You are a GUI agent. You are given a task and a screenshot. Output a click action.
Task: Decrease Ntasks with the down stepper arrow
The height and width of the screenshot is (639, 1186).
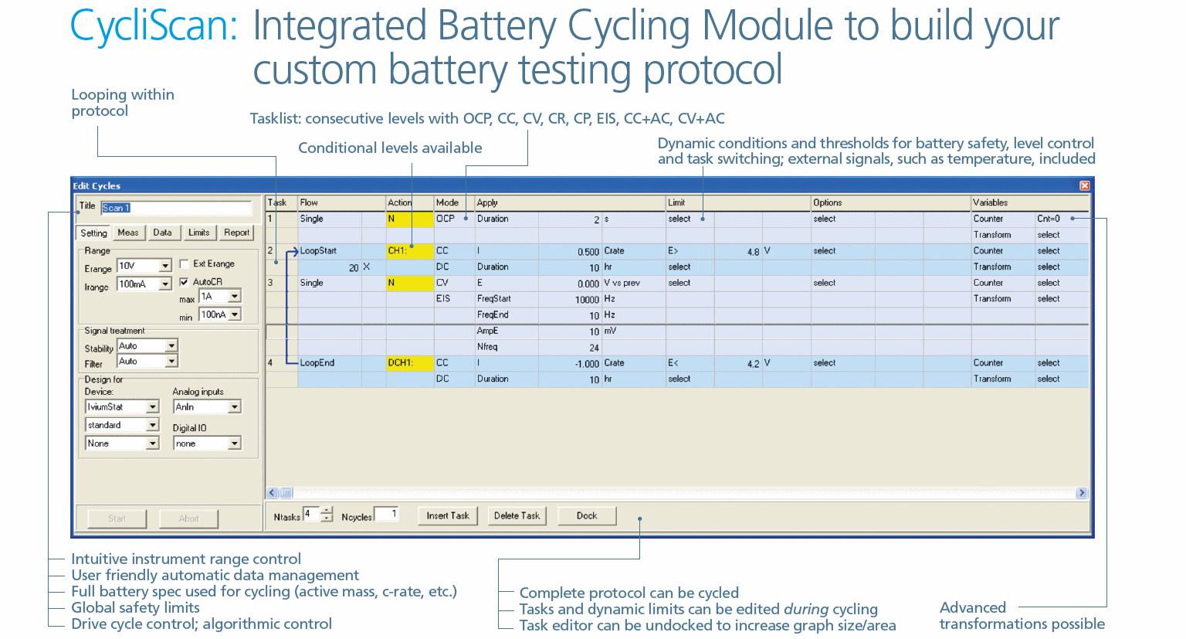(x=327, y=518)
